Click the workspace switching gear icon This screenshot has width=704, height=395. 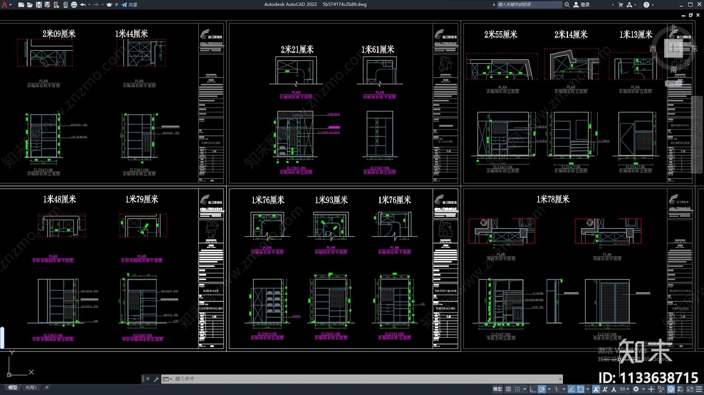coord(636,389)
